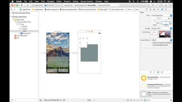The image size is (182, 102).
Task: Select Storyboard Reference in object library
Action: tap(156, 86)
